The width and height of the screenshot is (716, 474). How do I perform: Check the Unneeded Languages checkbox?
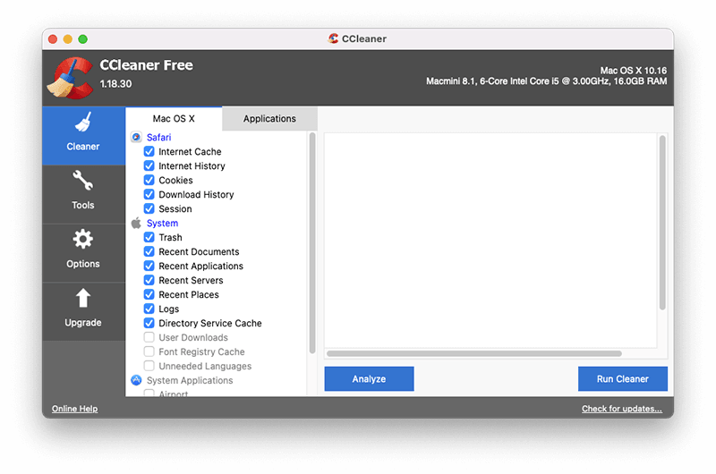click(149, 366)
